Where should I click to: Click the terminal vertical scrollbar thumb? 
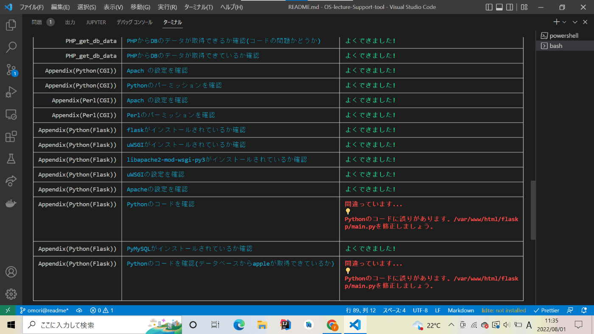click(533, 210)
